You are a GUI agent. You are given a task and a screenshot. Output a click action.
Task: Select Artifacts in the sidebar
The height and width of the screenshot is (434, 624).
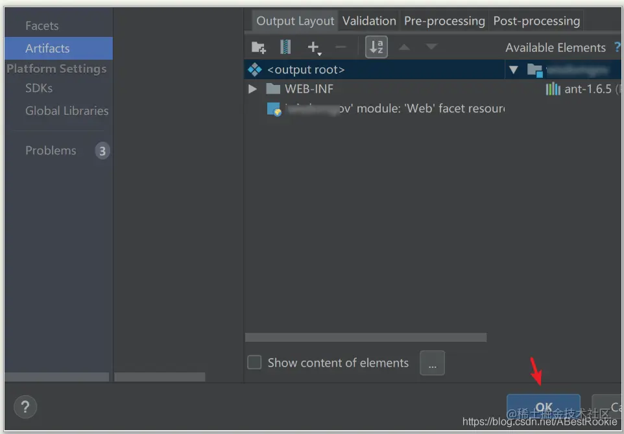(58, 48)
